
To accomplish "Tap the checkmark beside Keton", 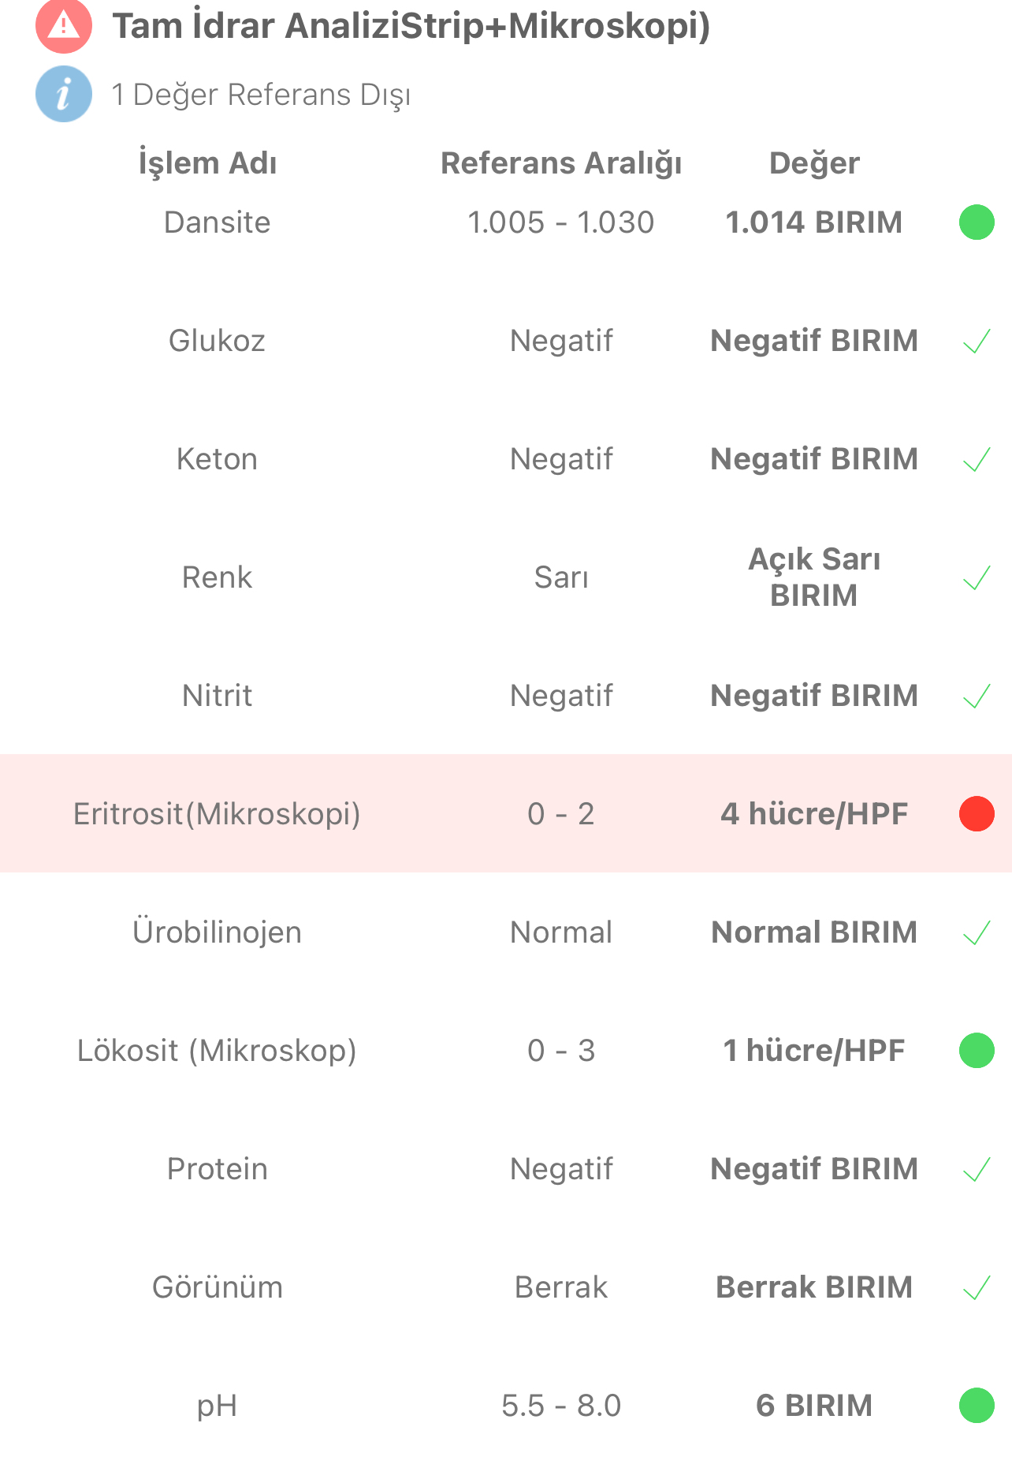I will click(977, 460).
